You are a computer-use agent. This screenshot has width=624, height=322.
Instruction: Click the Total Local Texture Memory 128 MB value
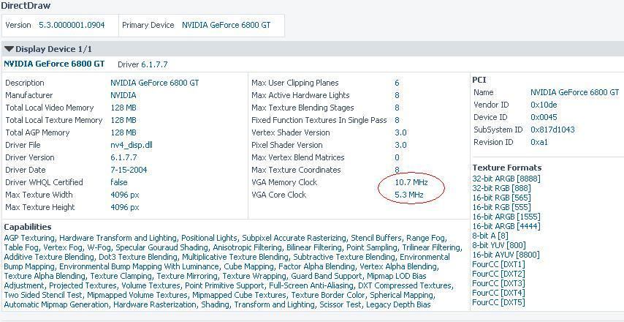click(123, 120)
